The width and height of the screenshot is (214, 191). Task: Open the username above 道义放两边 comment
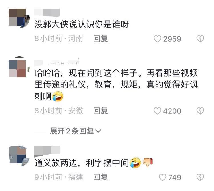(x=47, y=150)
